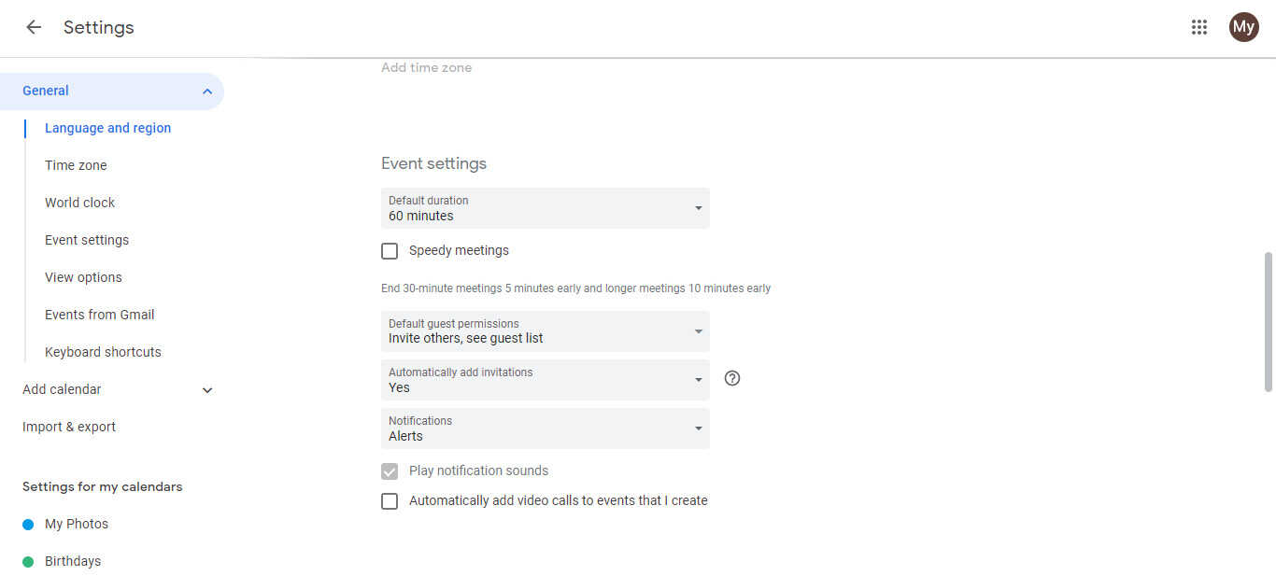Click the Speedy meetings label
The image size is (1276, 576).
click(x=459, y=250)
